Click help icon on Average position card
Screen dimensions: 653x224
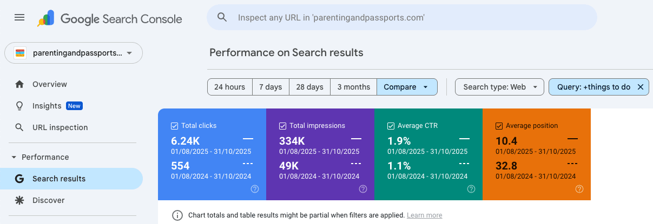(579, 189)
